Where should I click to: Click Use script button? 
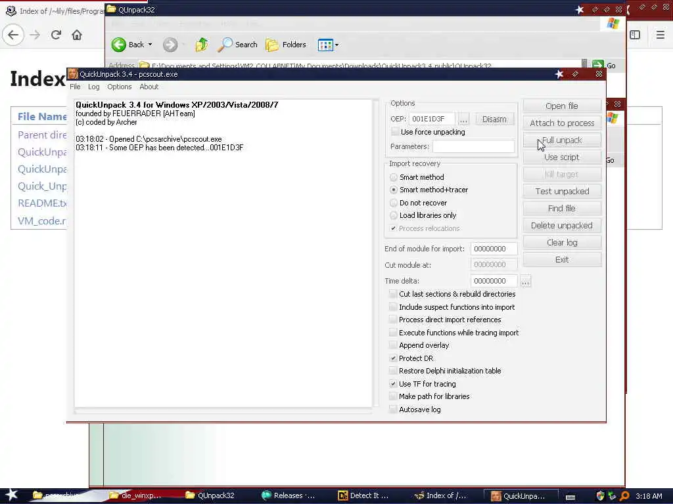click(x=562, y=157)
